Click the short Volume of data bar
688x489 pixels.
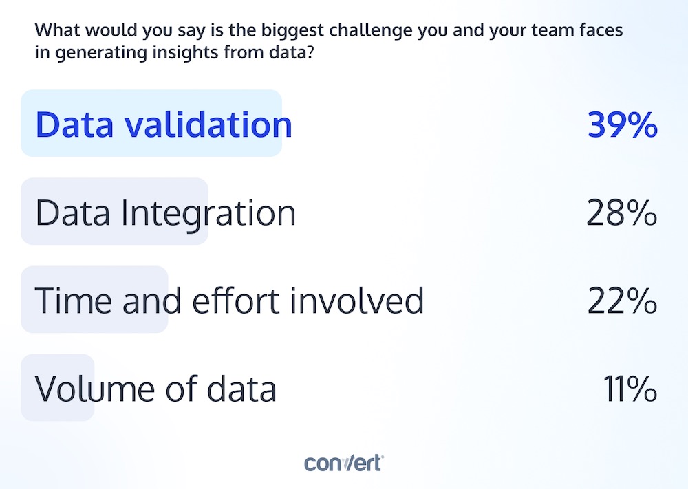pos(58,388)
